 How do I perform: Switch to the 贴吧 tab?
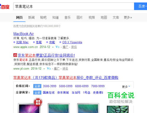(43, 18)
